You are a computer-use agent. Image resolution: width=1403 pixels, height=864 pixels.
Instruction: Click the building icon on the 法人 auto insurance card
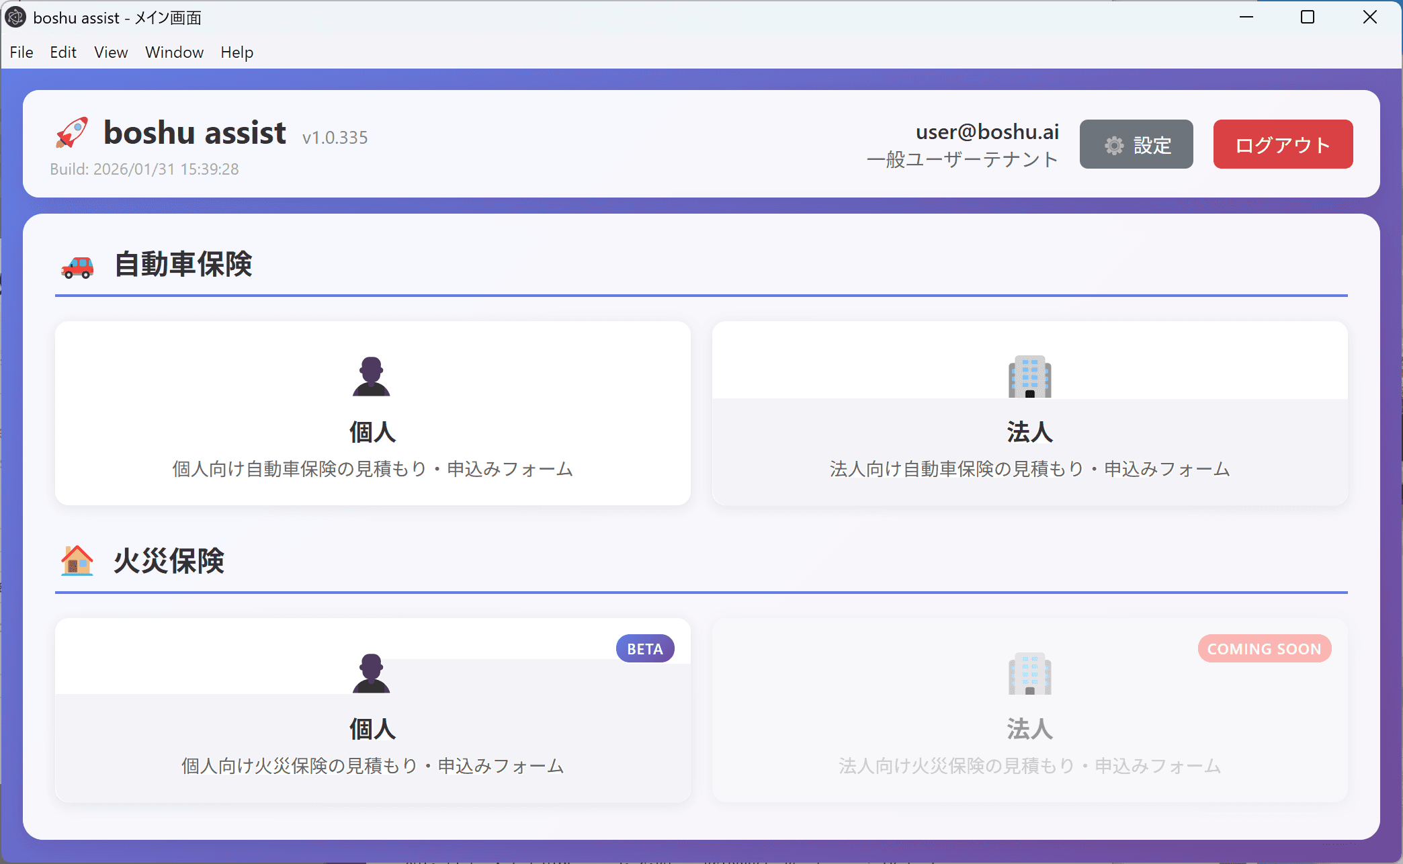(1029, 376)
